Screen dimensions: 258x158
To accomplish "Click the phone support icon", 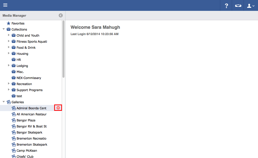I will [x=238, y=6].
